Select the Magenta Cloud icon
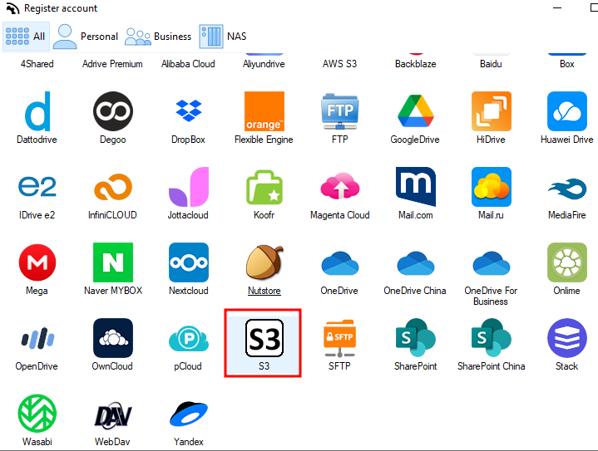 [x=340, y=186]
